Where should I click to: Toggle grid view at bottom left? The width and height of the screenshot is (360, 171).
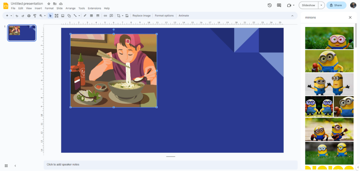click(6, 165)
